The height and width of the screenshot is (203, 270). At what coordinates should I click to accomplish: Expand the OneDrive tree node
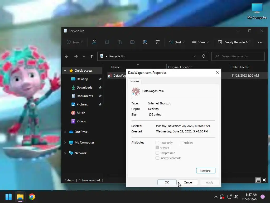[x=65, y=132]
